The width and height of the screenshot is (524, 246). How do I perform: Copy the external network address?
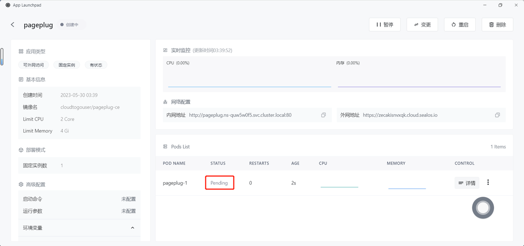[497, 115]
